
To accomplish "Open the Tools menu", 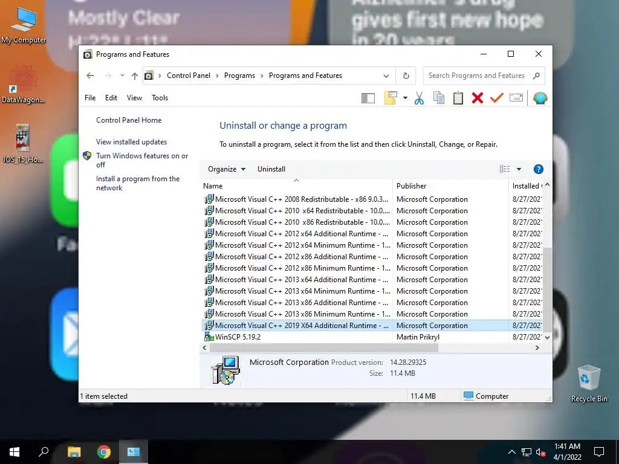I will 160,98.
